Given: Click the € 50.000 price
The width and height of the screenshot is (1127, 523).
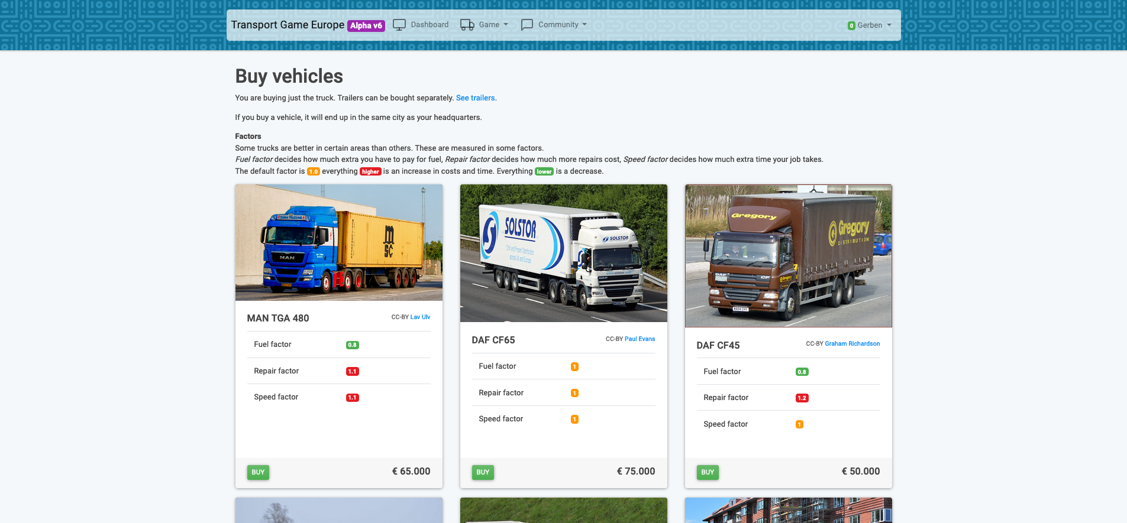Looking at the screenshot, I should [861, 471].
